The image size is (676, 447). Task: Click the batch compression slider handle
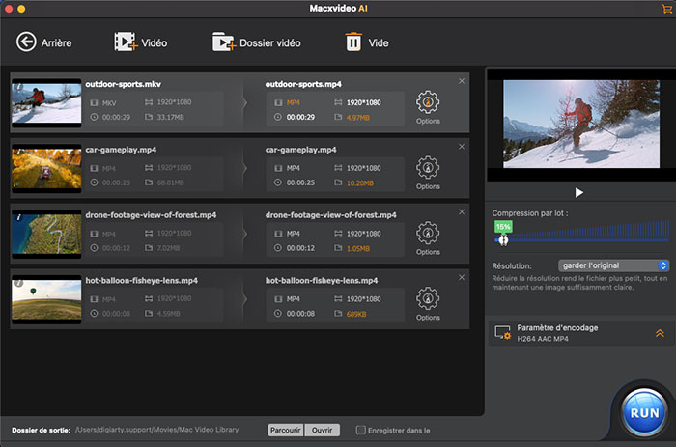[503, 240]
